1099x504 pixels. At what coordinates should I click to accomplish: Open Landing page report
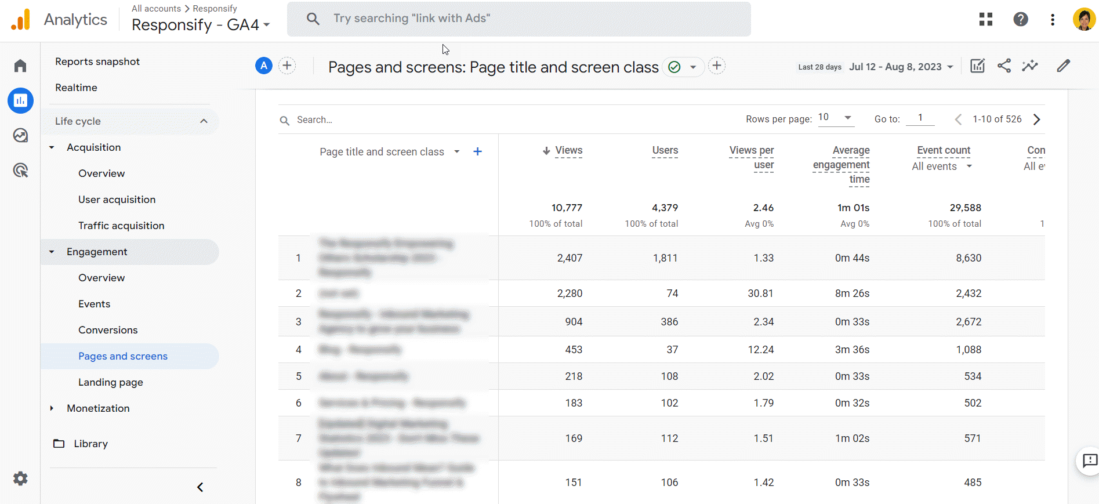pyautogui.click(x=111, y=382)
